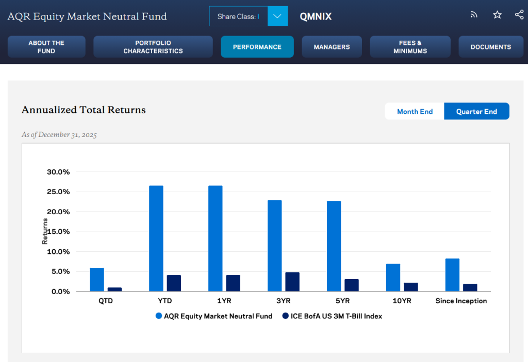
Task: Open the Documents tab
Action: click(x=490, y=46)
